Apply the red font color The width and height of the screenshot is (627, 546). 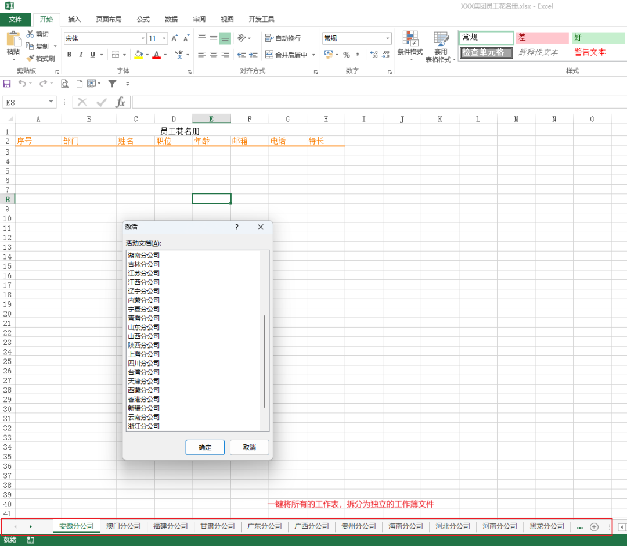coord(156,55)
